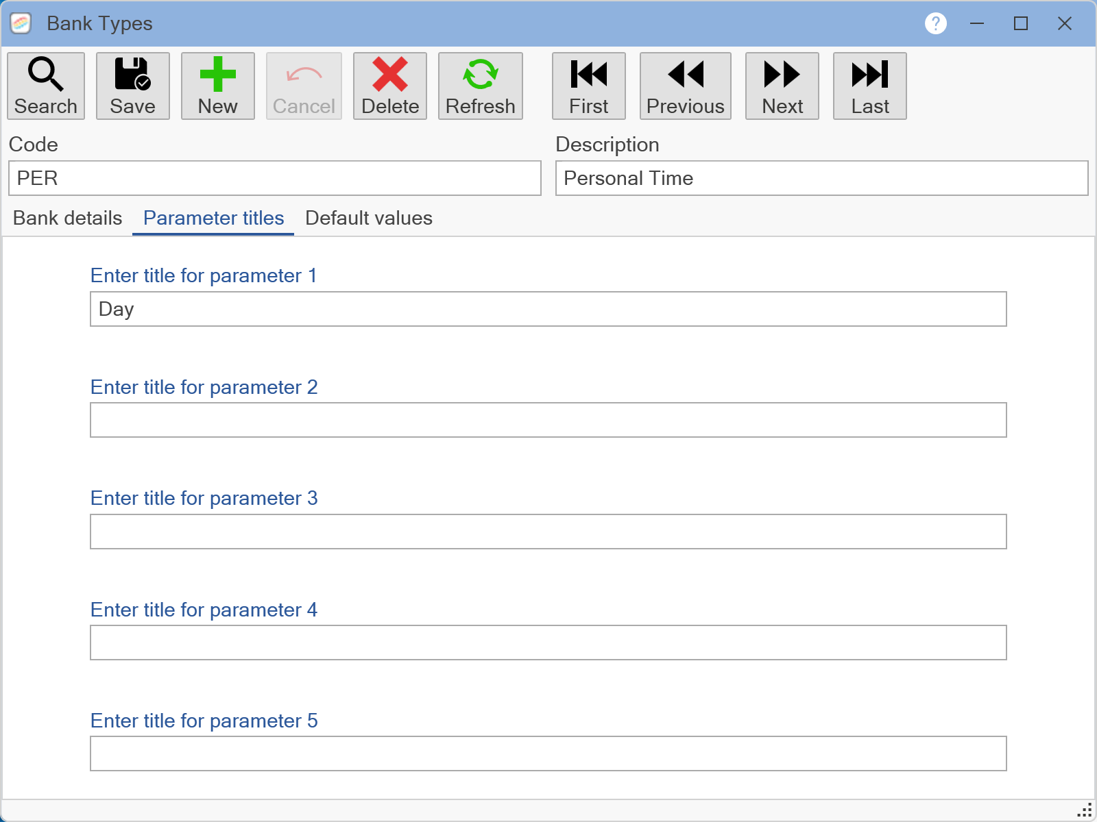
Task: Create a New bank type
Action: pos(218,86)
